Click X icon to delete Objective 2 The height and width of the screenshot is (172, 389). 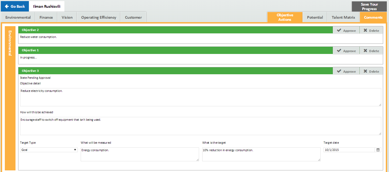coord(365,30)
